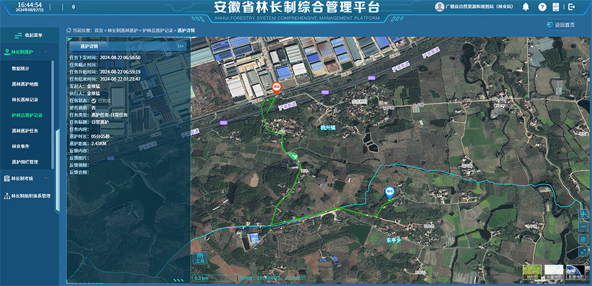This screenshot has width=592, height=286.
Task: Open the 工具 toolbox on the map
Action: (200, 258)
